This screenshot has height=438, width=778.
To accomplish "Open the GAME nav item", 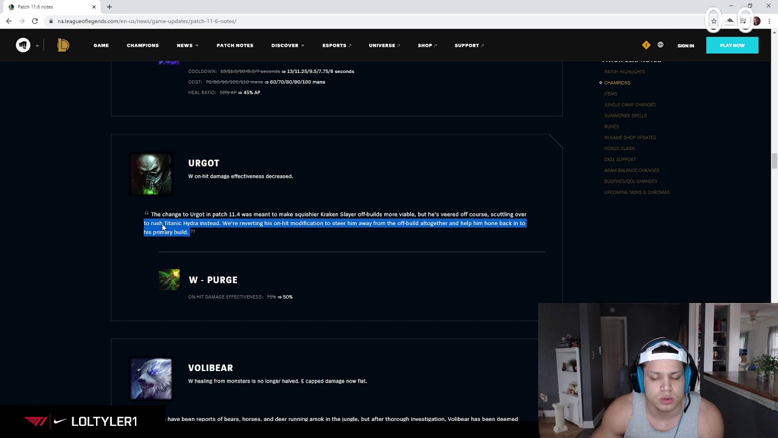I will pos(101,46).
